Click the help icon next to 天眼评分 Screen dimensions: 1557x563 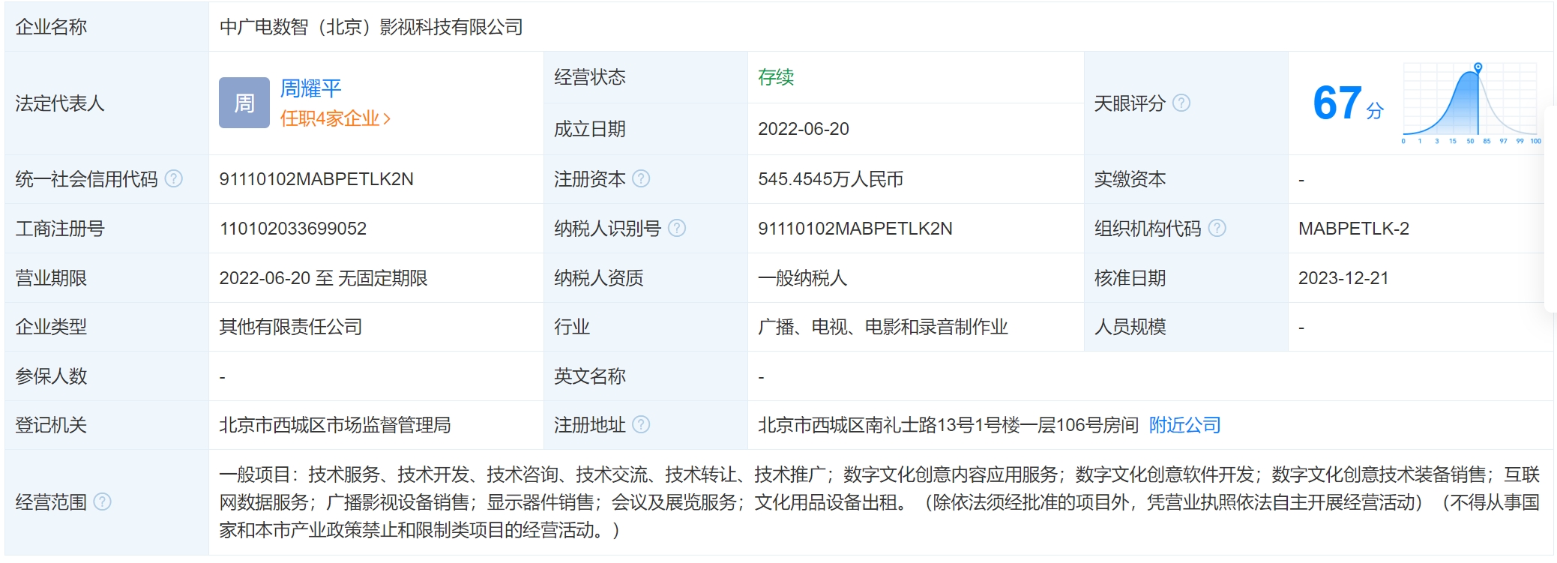[x=1181, y=103]
